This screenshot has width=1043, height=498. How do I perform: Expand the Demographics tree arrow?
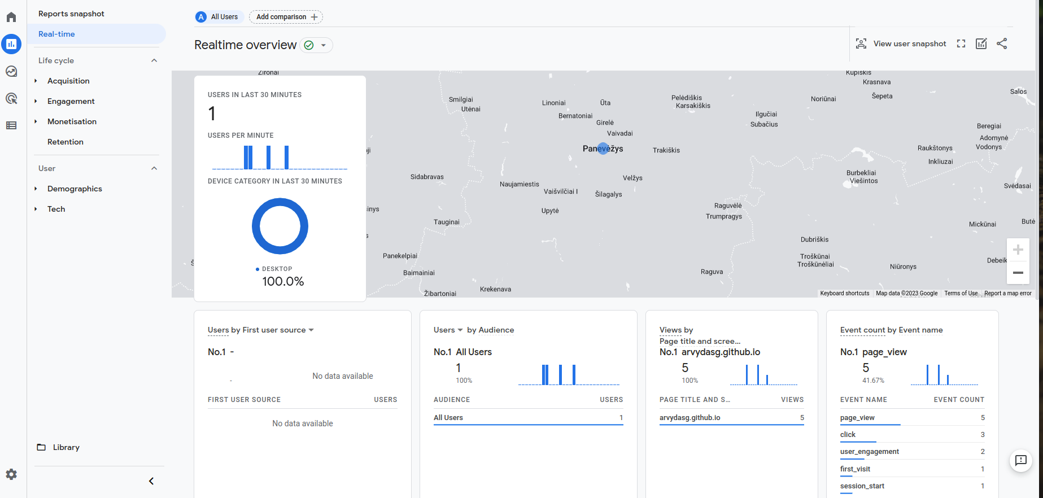tap(36, 189)
